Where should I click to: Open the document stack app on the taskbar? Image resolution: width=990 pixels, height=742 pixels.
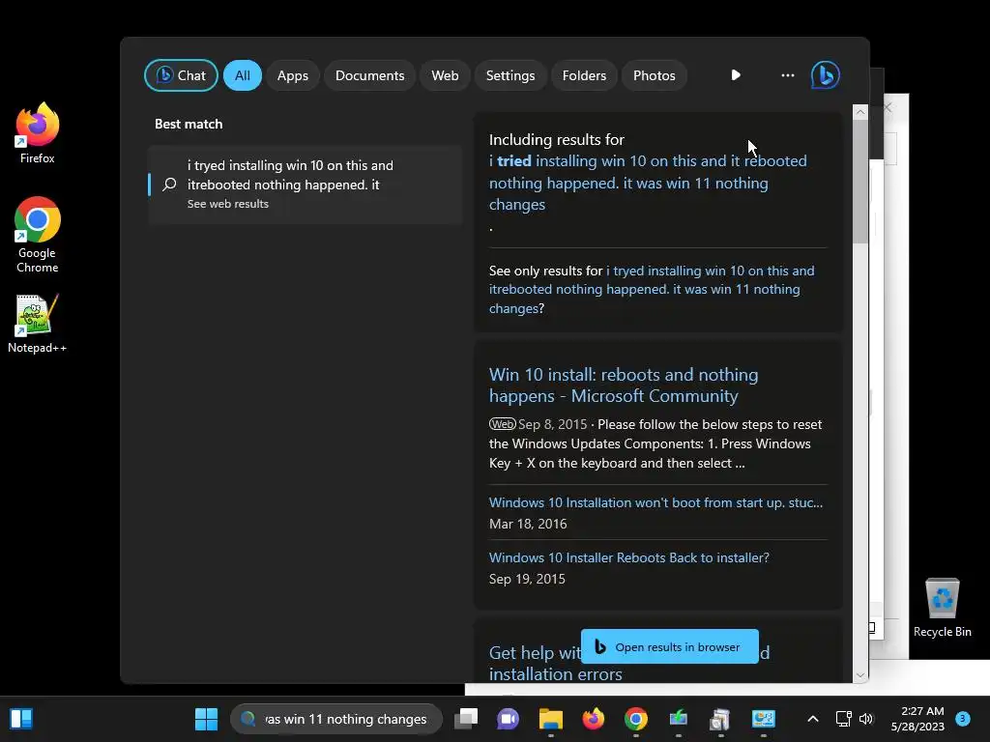point(720,719)
